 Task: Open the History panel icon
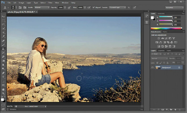[x=147, y=16]
